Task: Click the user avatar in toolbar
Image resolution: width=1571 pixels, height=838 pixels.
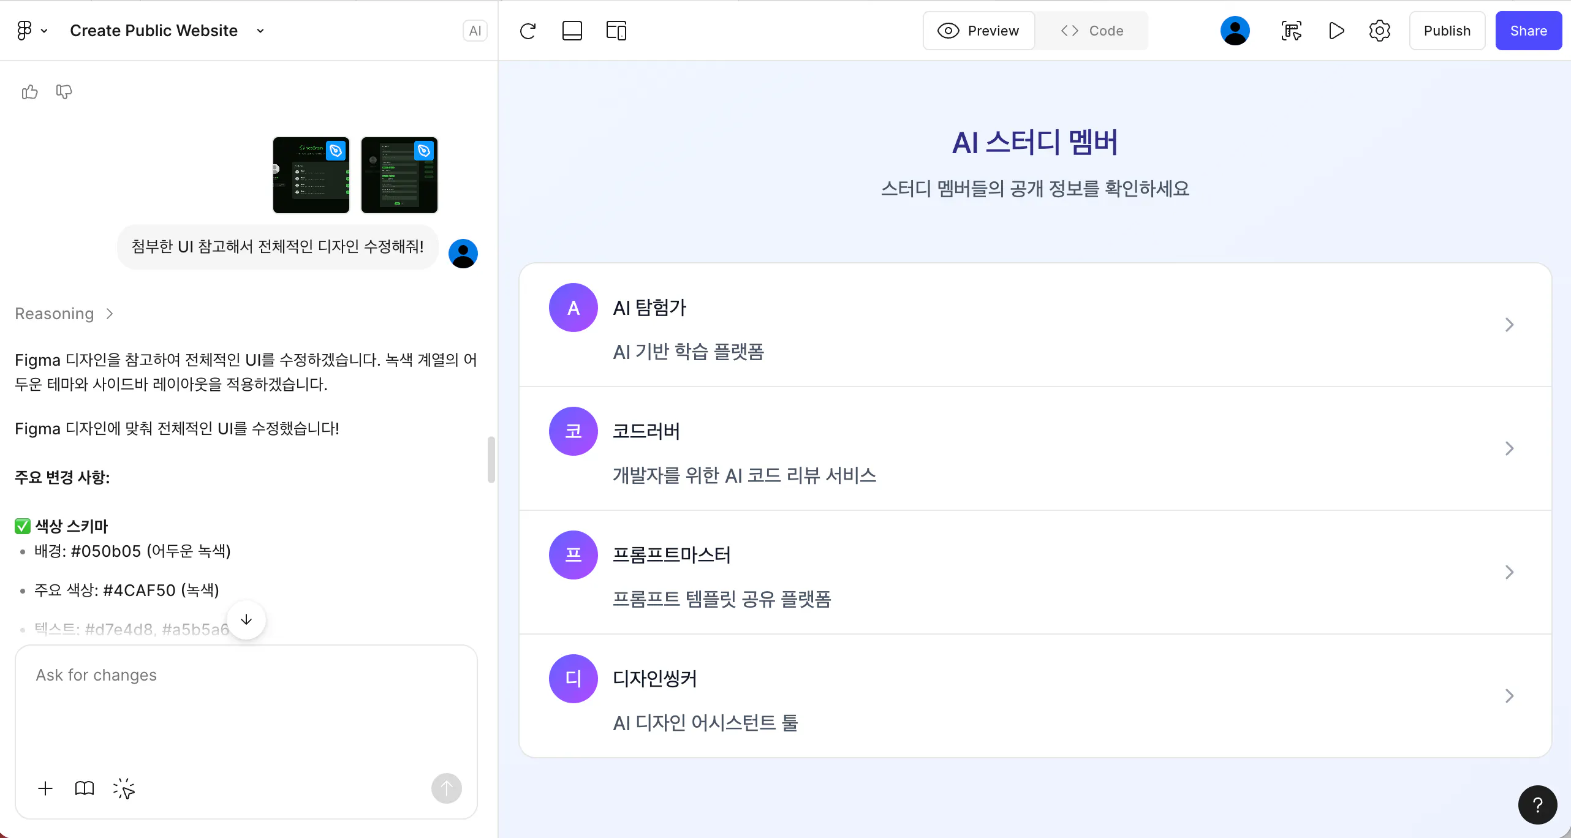Action: pyautogui.click(x=1235, y=31)
